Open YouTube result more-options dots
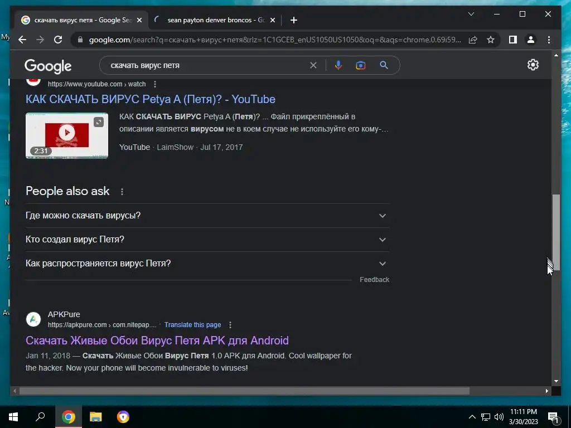The image size is (571, 428). point(155,84)
